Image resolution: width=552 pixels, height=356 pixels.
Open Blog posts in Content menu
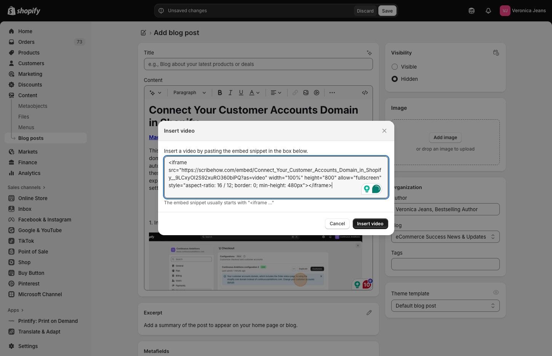tap(46, 138)
